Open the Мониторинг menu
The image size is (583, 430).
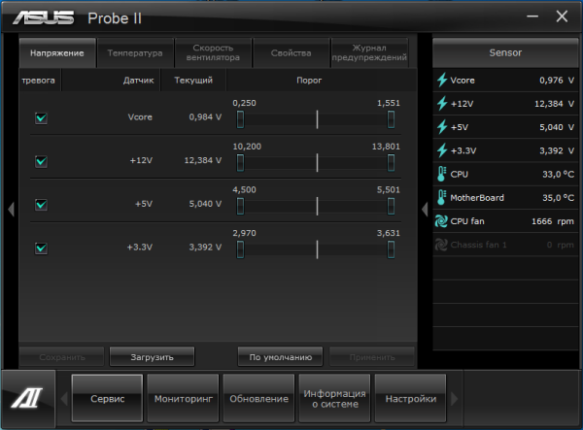click(183, 398)
